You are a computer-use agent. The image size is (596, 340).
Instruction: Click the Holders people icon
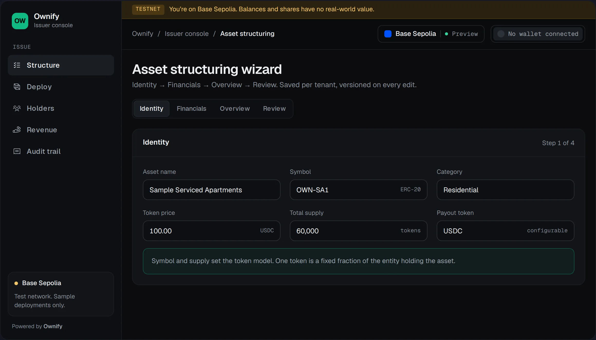coord(17,108)
